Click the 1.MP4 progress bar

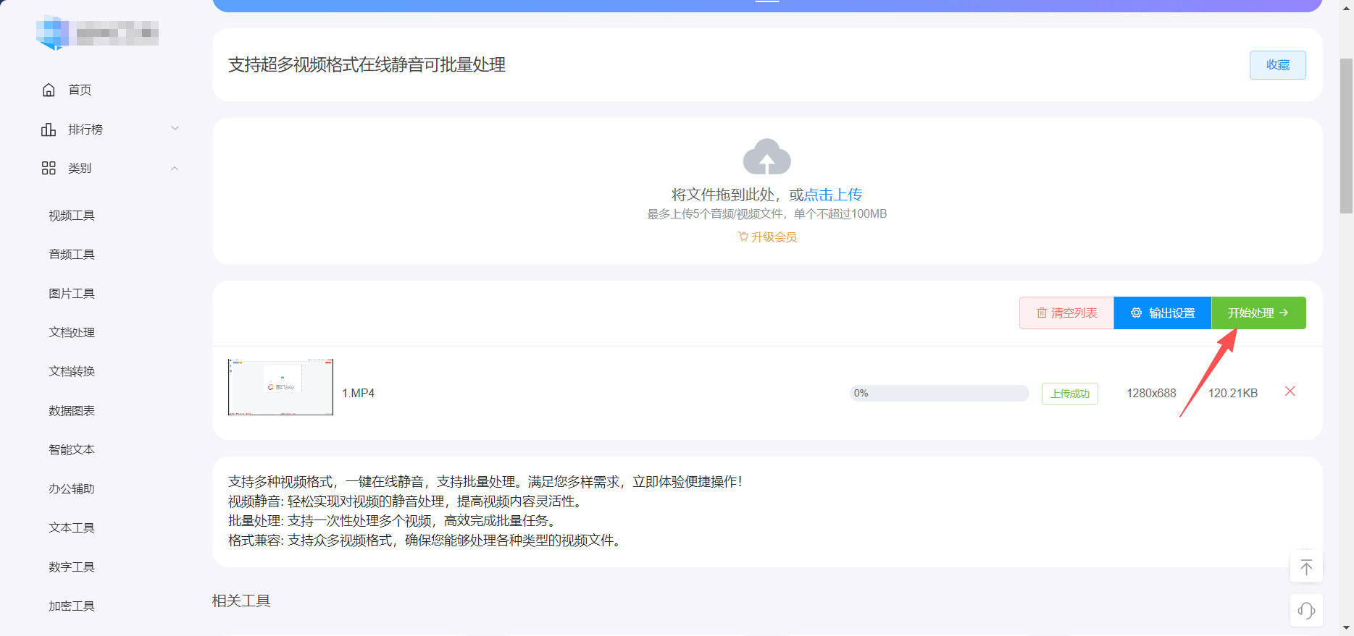[940, 393]
